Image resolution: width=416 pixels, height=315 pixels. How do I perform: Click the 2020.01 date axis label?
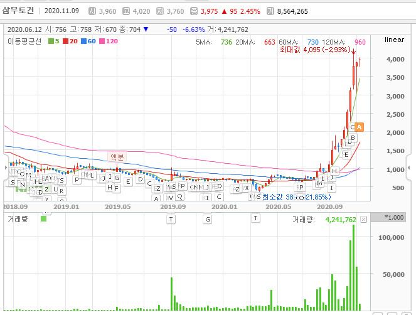click(x=224, y=206)
